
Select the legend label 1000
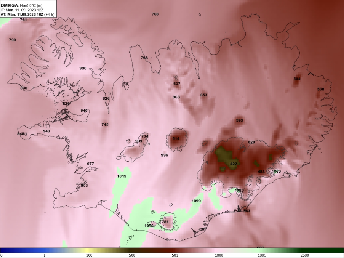(219, 255)
